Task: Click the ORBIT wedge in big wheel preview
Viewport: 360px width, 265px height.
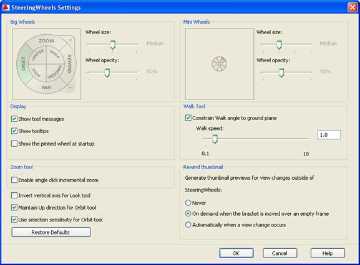Action: click(x=24, y=63)
